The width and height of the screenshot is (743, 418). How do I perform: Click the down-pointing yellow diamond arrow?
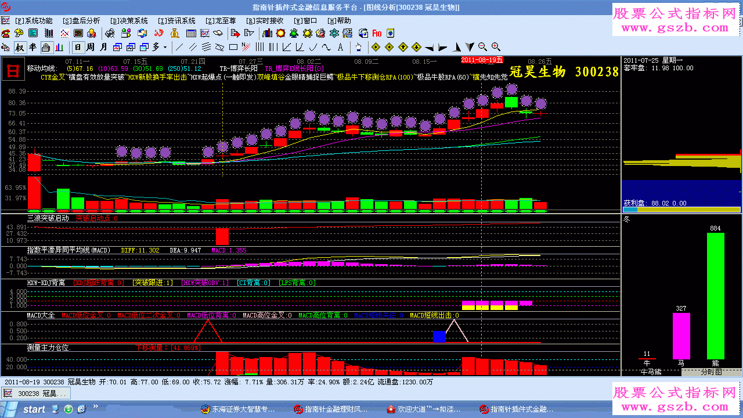pos(416,47)
